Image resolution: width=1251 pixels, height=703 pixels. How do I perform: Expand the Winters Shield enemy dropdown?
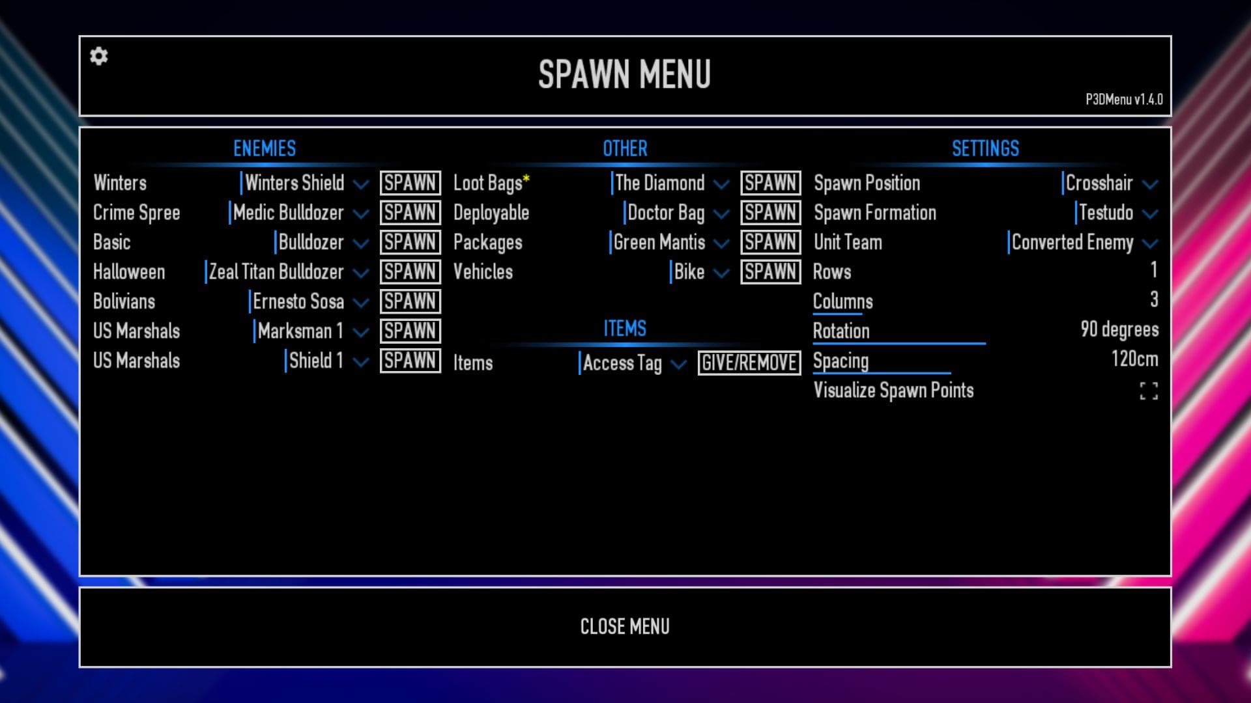(362, 184)
